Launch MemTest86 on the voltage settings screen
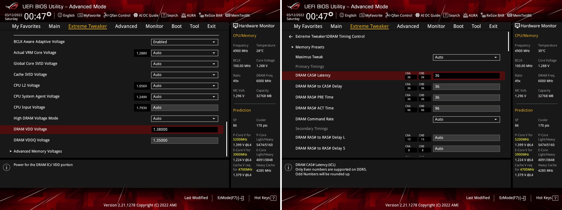 click(237, 15)
